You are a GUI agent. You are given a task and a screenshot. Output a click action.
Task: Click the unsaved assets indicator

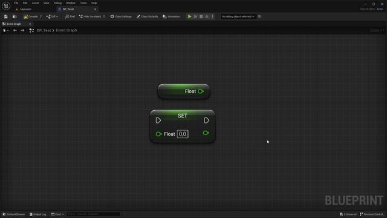tap(348, 214)
